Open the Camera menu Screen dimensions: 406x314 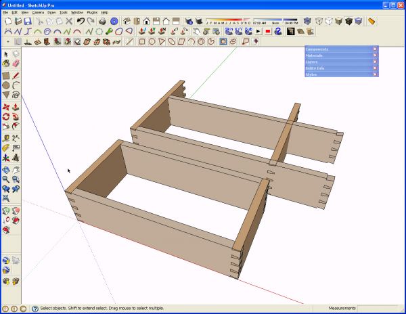[x=38, y=12]
